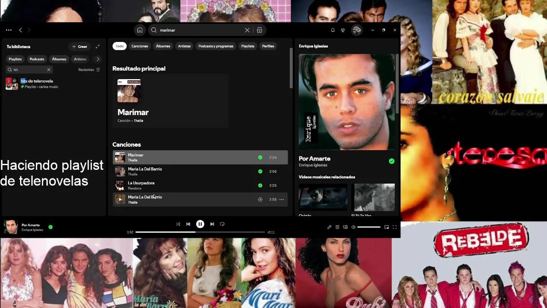547x308 pixels.
Task: Click the library search field with 'hit'
Action: point(29,70)
